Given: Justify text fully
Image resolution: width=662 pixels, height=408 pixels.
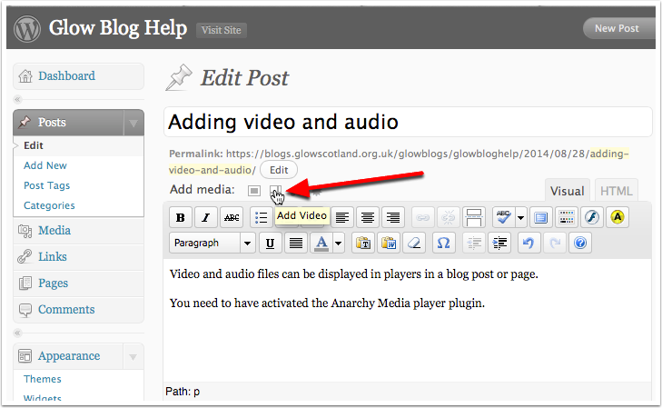Looking at the screenshot, I should pos(295,243).
